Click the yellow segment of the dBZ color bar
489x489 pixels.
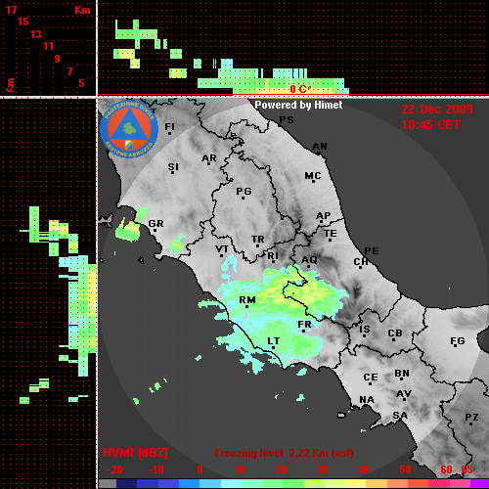coord(356,483)
